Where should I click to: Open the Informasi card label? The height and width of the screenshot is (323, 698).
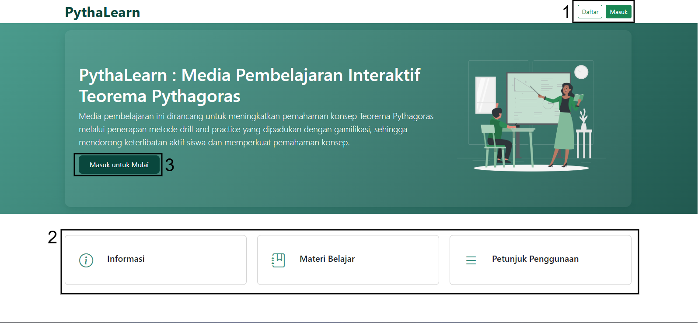[x=126, y=259]
